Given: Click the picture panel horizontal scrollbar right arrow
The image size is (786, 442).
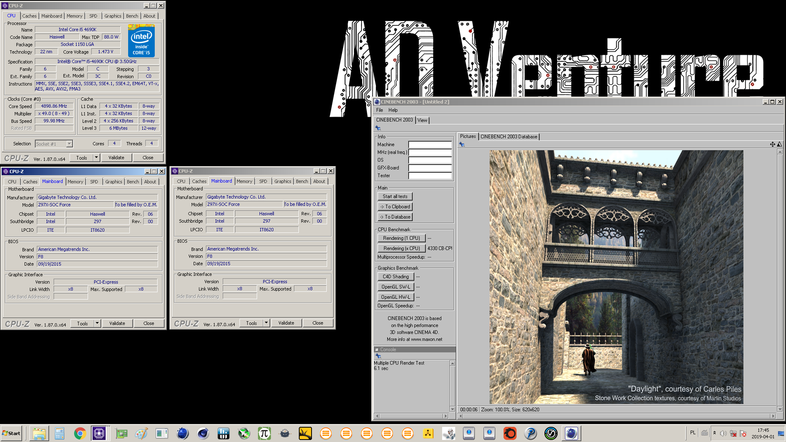Looking at the screenshot, I should tap(773, 416).
